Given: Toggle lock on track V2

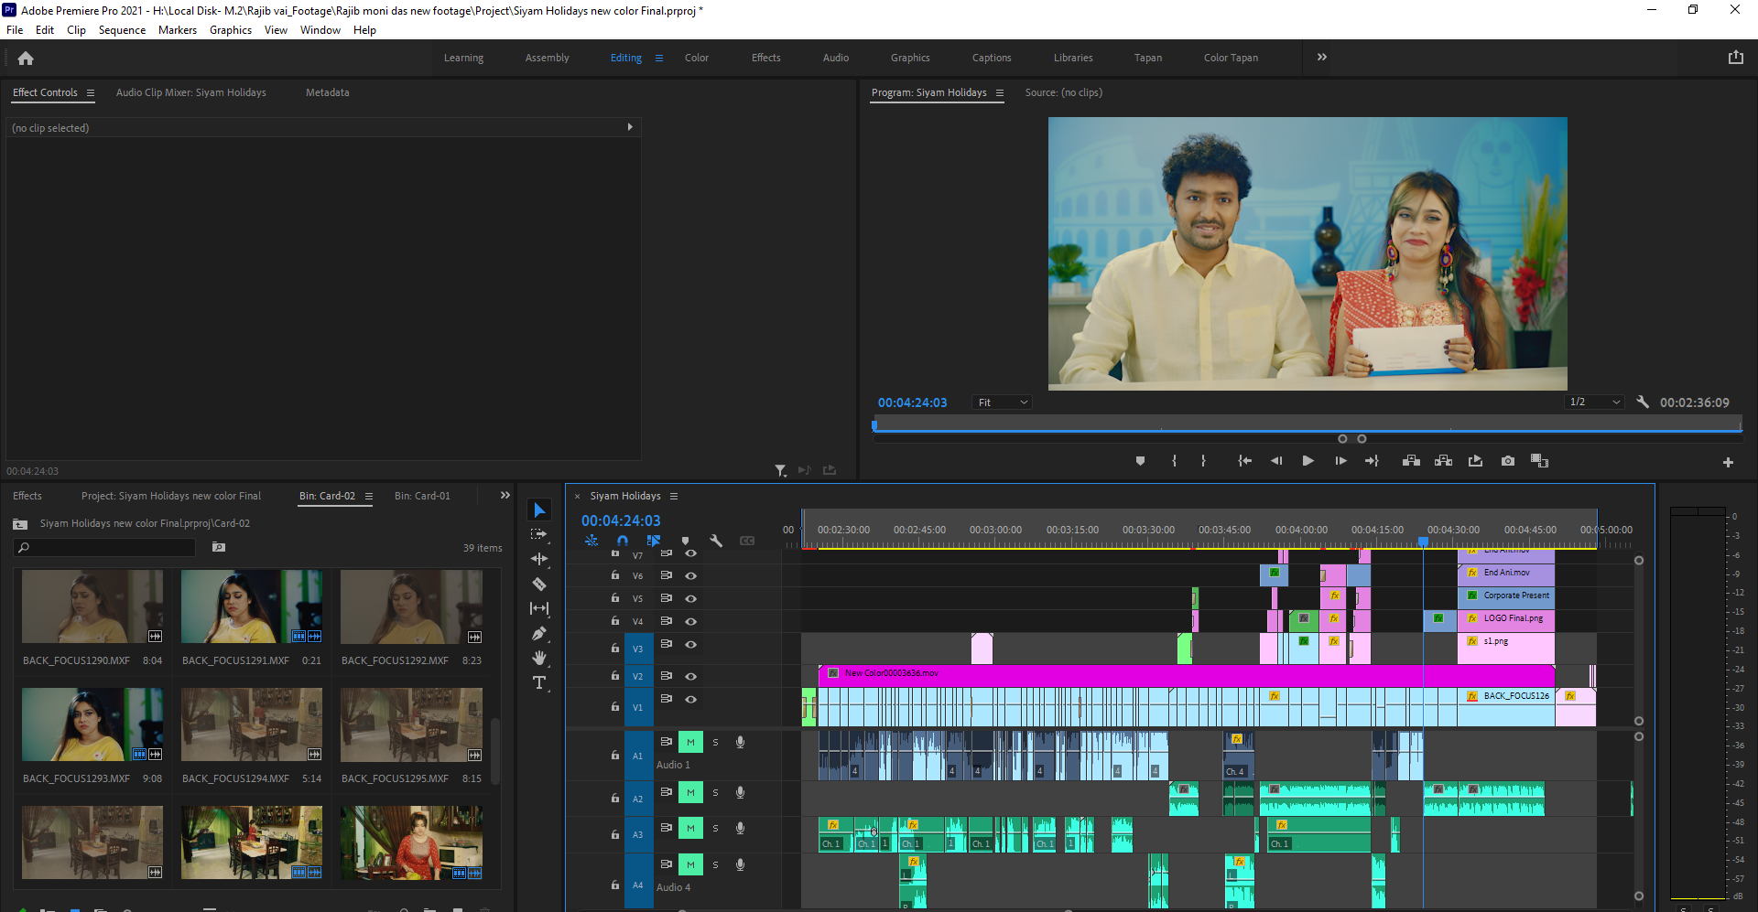Looking at the screenshot, I should click(615, 676).
